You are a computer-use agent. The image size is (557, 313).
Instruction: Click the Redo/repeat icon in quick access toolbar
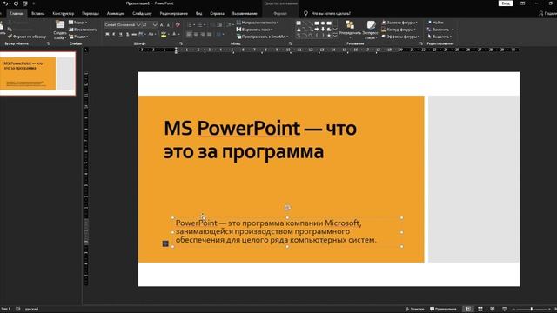pyautogui.click(x=16, y=3)
